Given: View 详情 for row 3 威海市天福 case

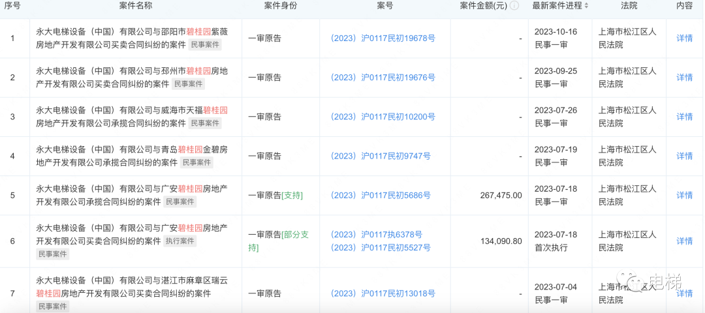Looking at the screenshot, I should coord(684,117).
